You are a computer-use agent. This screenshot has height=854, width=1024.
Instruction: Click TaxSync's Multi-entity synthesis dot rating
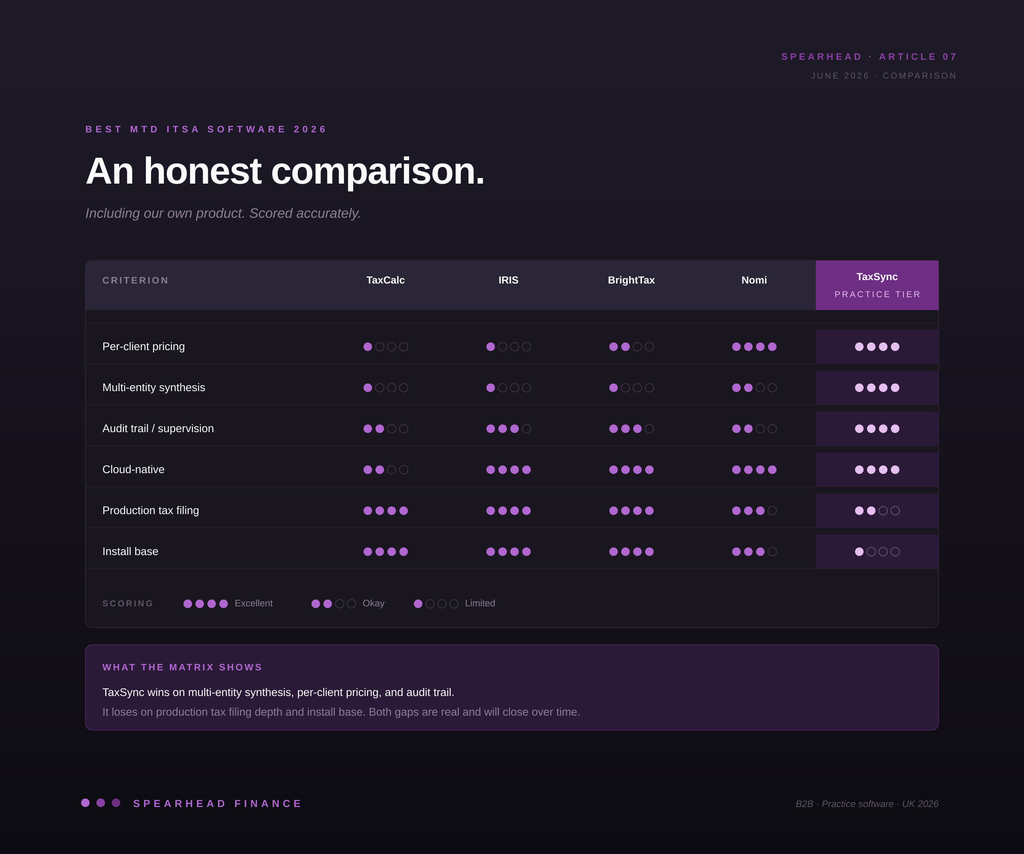[x=877, y=387]
